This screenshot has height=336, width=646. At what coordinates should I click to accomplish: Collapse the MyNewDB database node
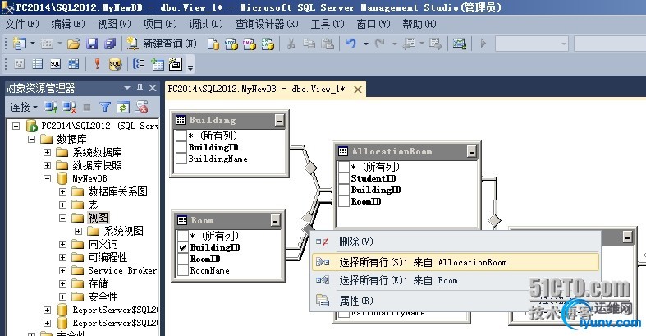coord(48,178)
